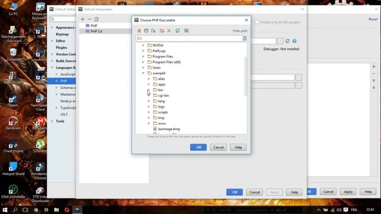Expand PerfLogs folder node
381x214 pixels.
(x=143, y=51)
